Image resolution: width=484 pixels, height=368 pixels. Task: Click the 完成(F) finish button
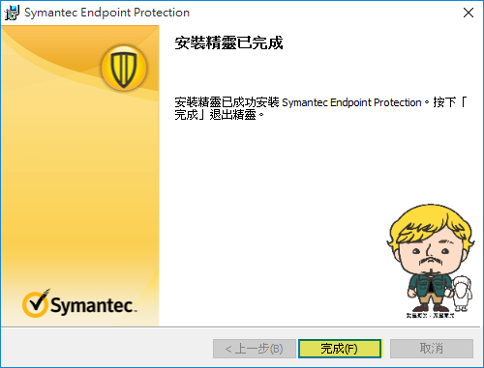pos(340,349)
